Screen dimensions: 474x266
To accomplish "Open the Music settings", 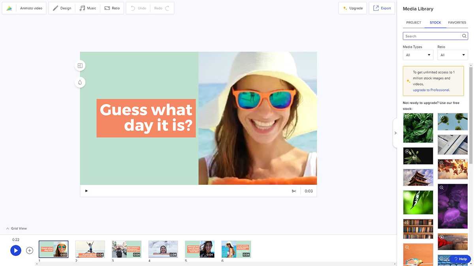I will [88, 8].
